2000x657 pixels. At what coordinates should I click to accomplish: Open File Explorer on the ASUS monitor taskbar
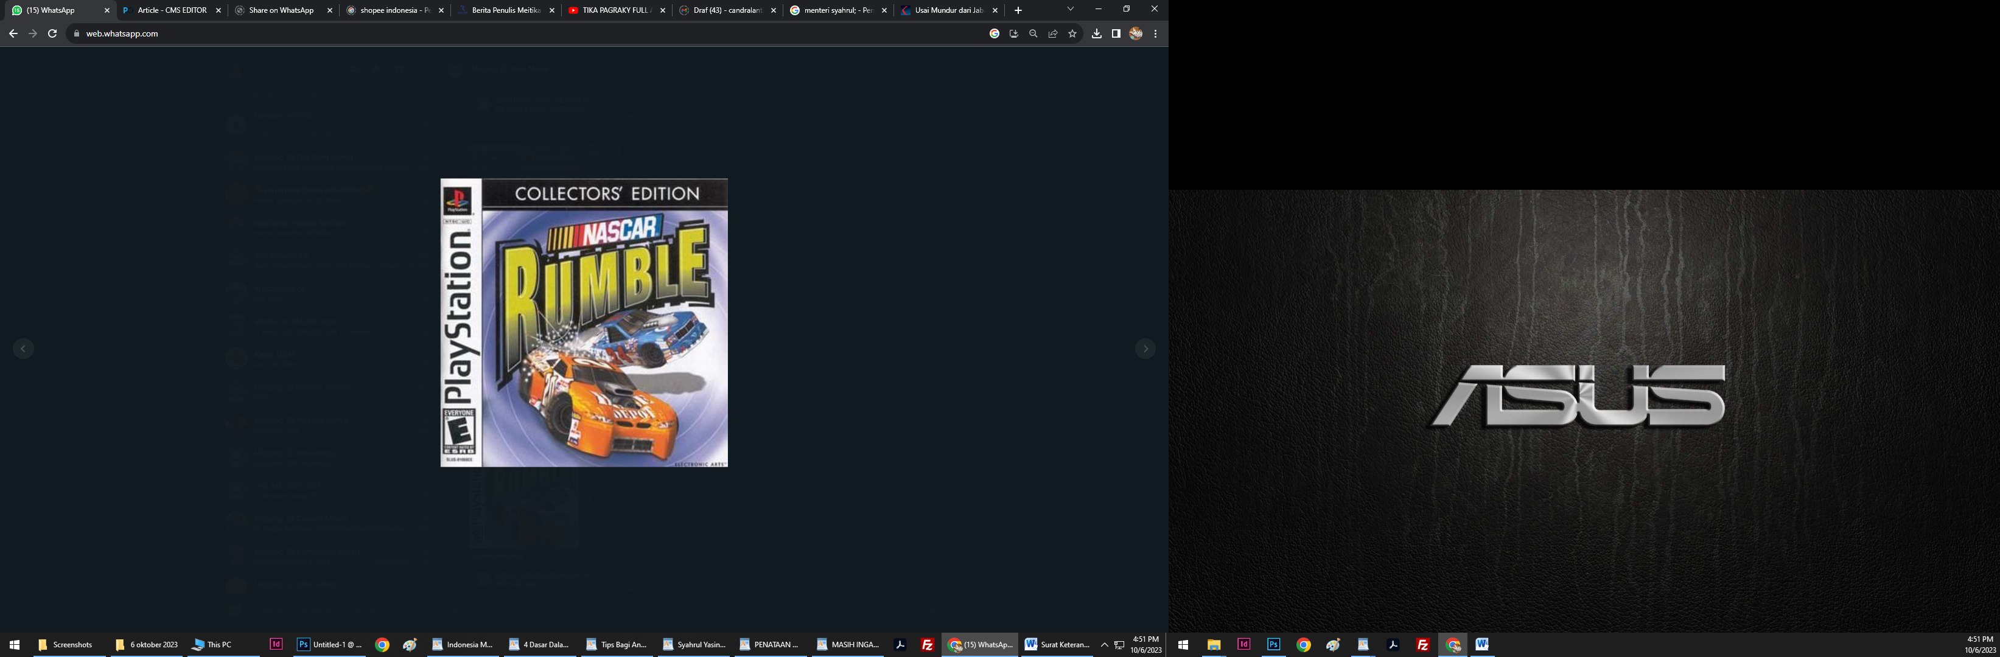(x=1214, y=645)
